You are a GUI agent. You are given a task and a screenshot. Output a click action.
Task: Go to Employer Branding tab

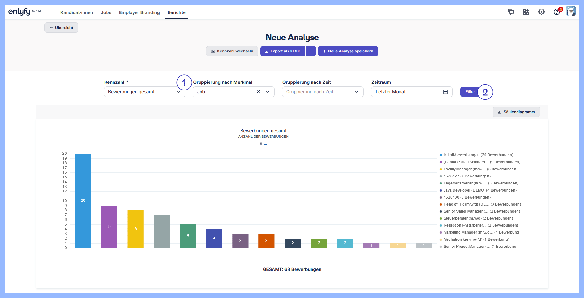tap(139, 12)
